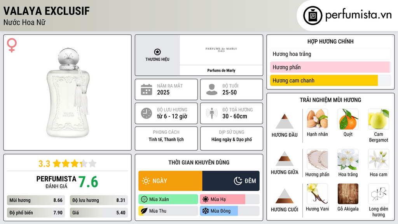Viewport: 398px width, 224px height.
Task: Click the clock icon for Độ lưu hương
Action: 147,113
